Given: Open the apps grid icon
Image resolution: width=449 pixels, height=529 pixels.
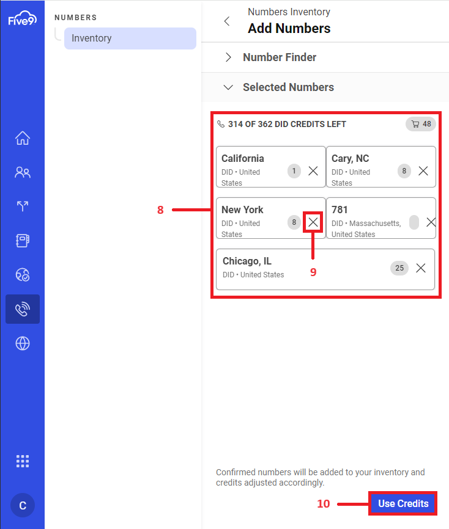Looking at the screenshot, I should coord(23,461).
